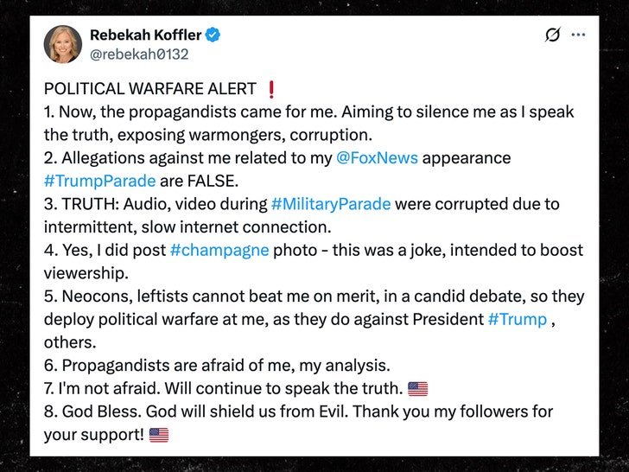
Task: Click the 'God Bless' line of the tweet
Action: click(x=298, y=411)
